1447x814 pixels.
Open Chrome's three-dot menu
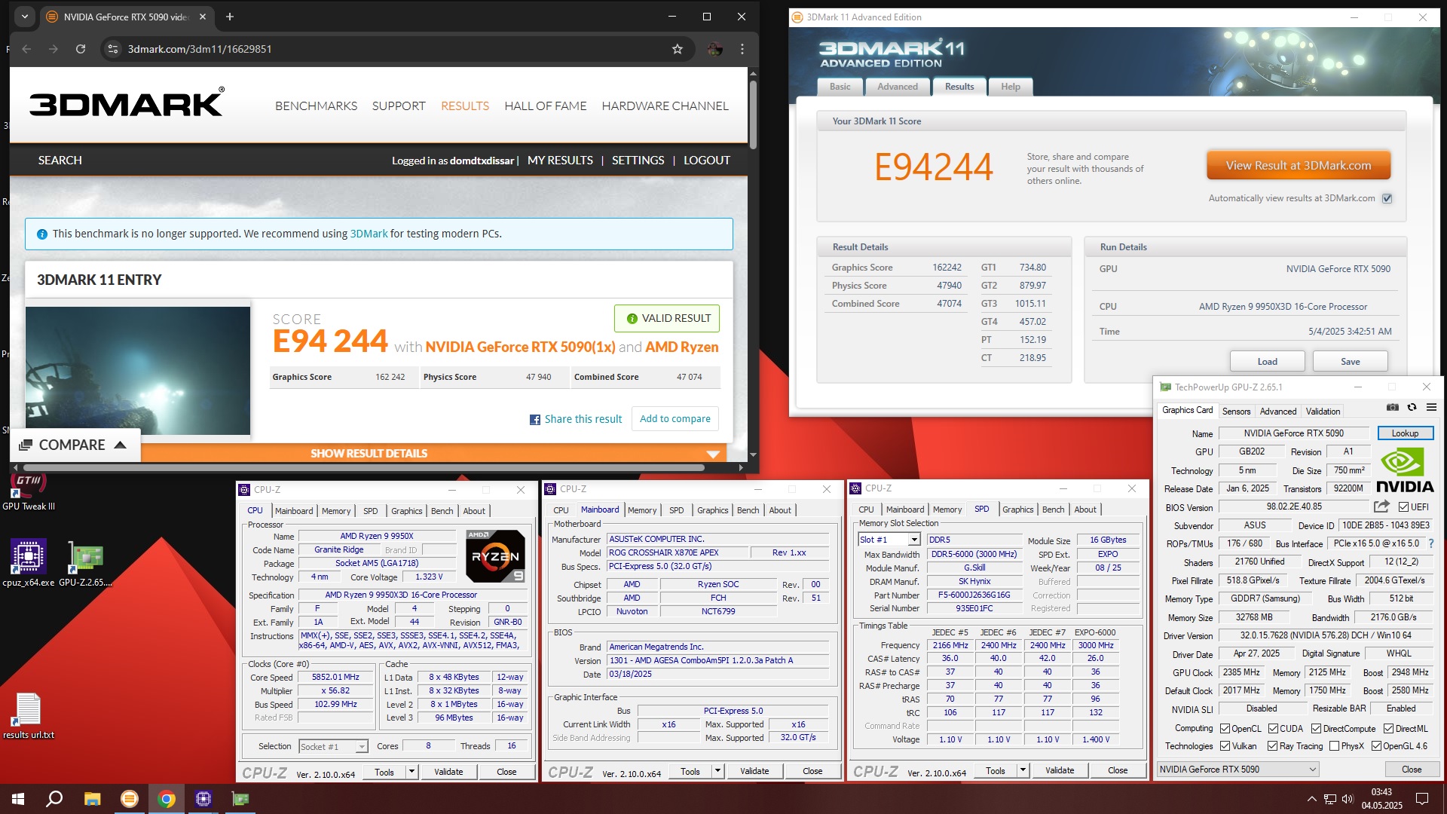pos(742,49)
